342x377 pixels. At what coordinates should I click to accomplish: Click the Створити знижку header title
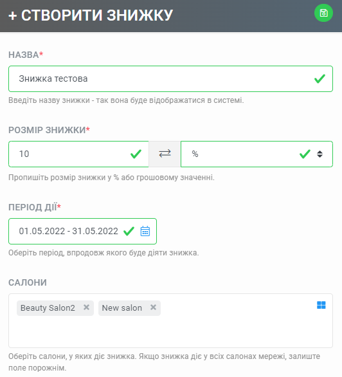tap(97, 15)
